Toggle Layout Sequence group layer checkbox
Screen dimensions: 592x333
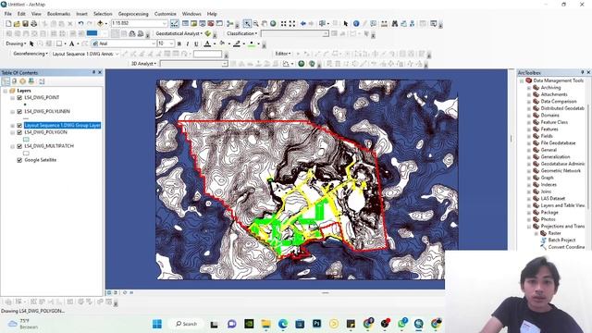pyautogui.click(x=19, y=126)
